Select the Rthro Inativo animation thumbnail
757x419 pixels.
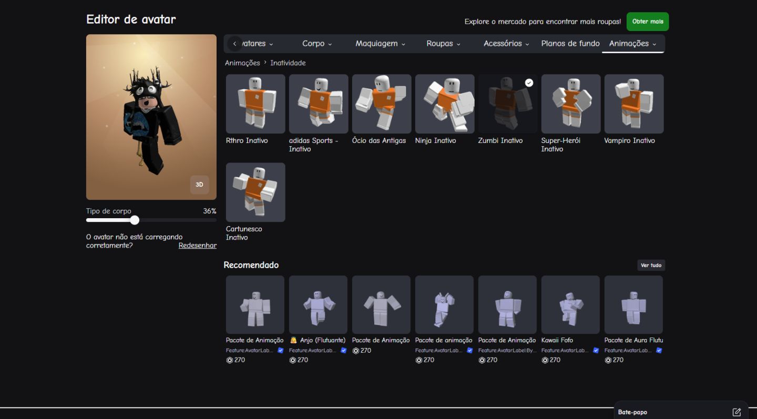tap(255, 104)
